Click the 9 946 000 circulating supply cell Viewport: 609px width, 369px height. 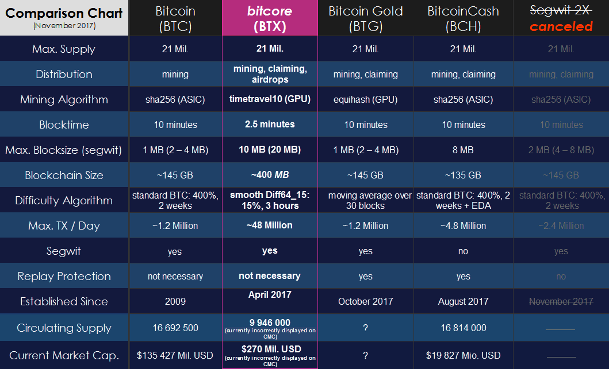pos(270,328)
